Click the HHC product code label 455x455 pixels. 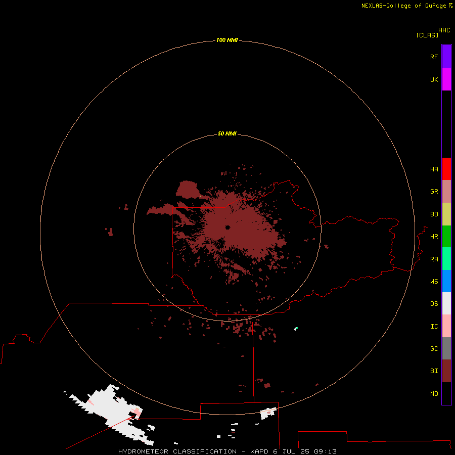tap(444, 30)
